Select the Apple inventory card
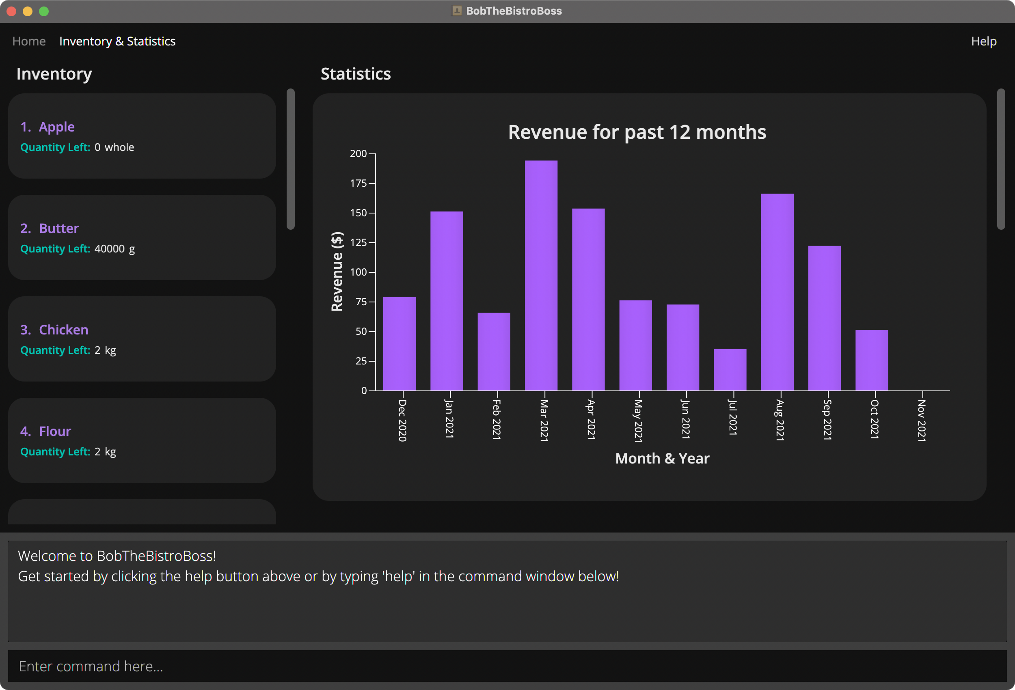This screenshot has height=690, width=1015. 142,136
